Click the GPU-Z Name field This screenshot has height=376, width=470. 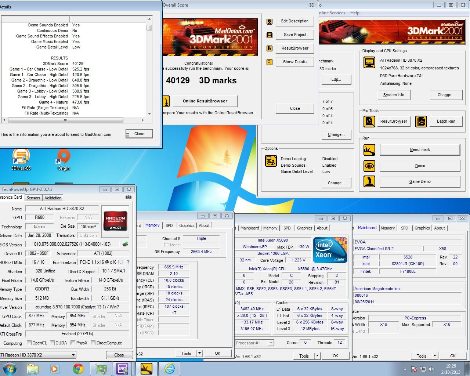click(62, 209)
